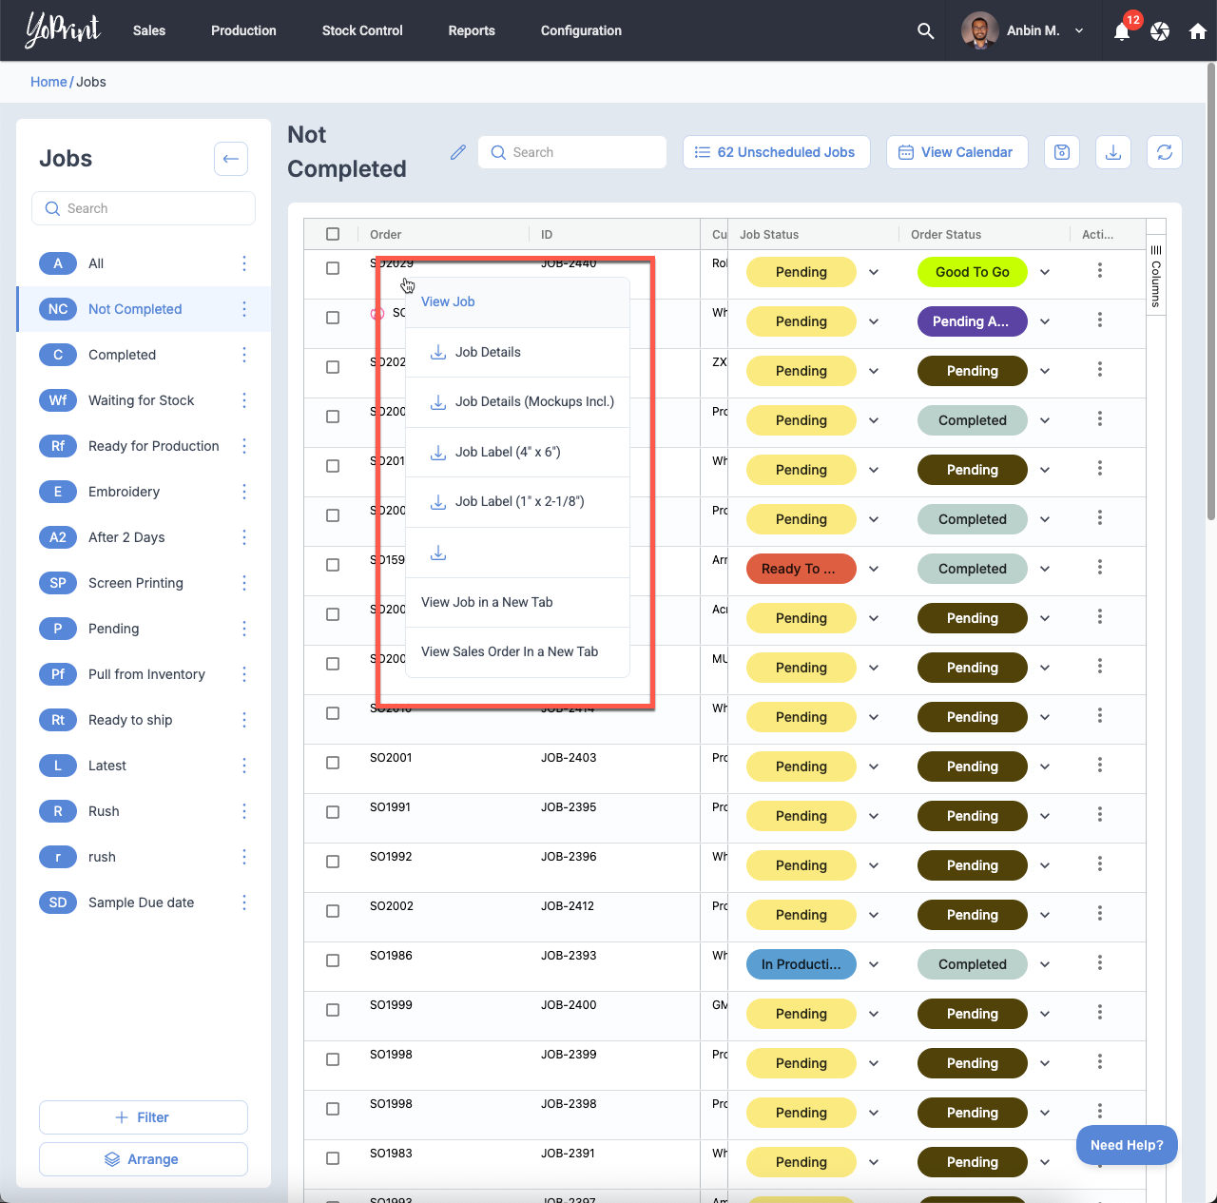The width and height of the screenshot is (1217, 1203).
Task: Choose View Sales Order In a New Tab
Action: point(510,651)
